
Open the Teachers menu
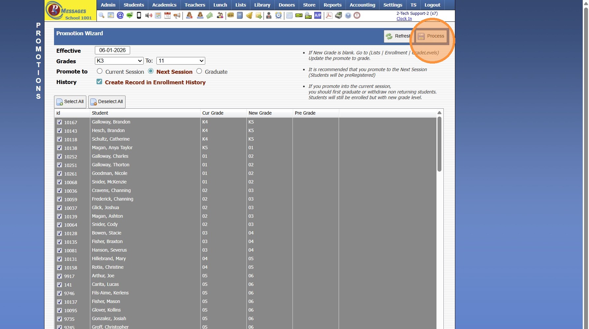tap(195, 5)
